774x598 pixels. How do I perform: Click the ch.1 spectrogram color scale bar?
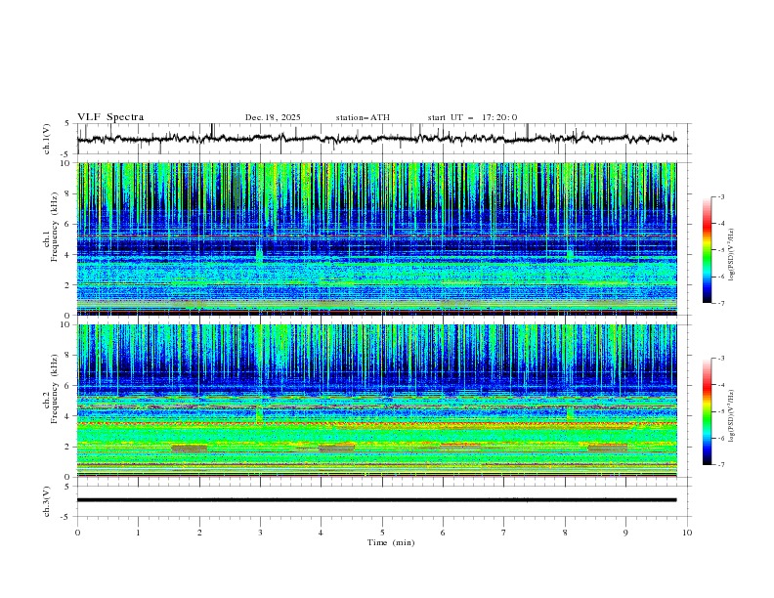coord(707,250)
